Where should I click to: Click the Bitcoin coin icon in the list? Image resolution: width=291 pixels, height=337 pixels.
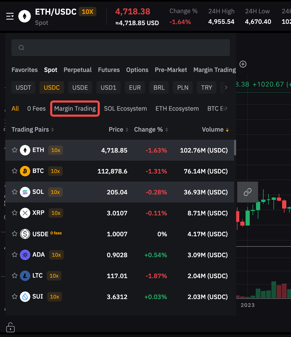click(25, 171)
